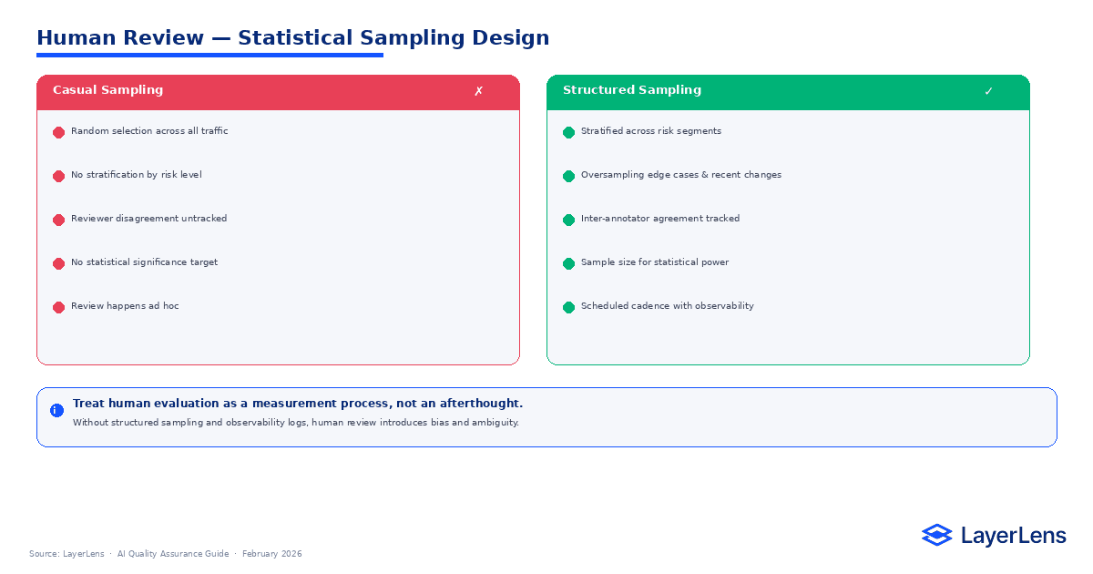Click the slide title Human Review — Statistical Sampling Design

tap(292, 38)
